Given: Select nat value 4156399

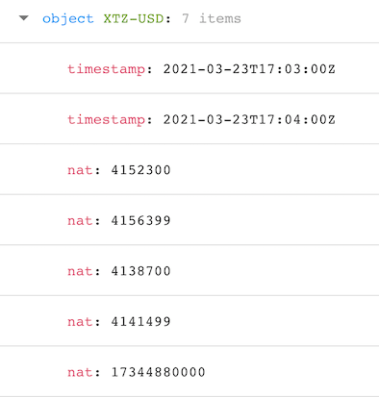Looking at the screenshot, I should tap(140, 220).
